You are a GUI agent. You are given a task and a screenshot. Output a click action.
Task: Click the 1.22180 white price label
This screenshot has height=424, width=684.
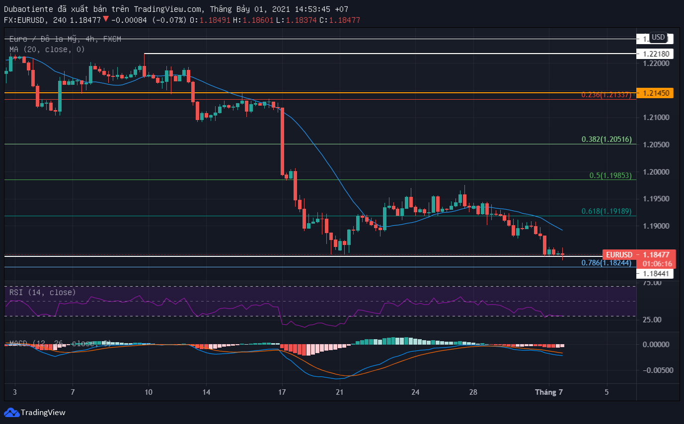coord(655,54)
